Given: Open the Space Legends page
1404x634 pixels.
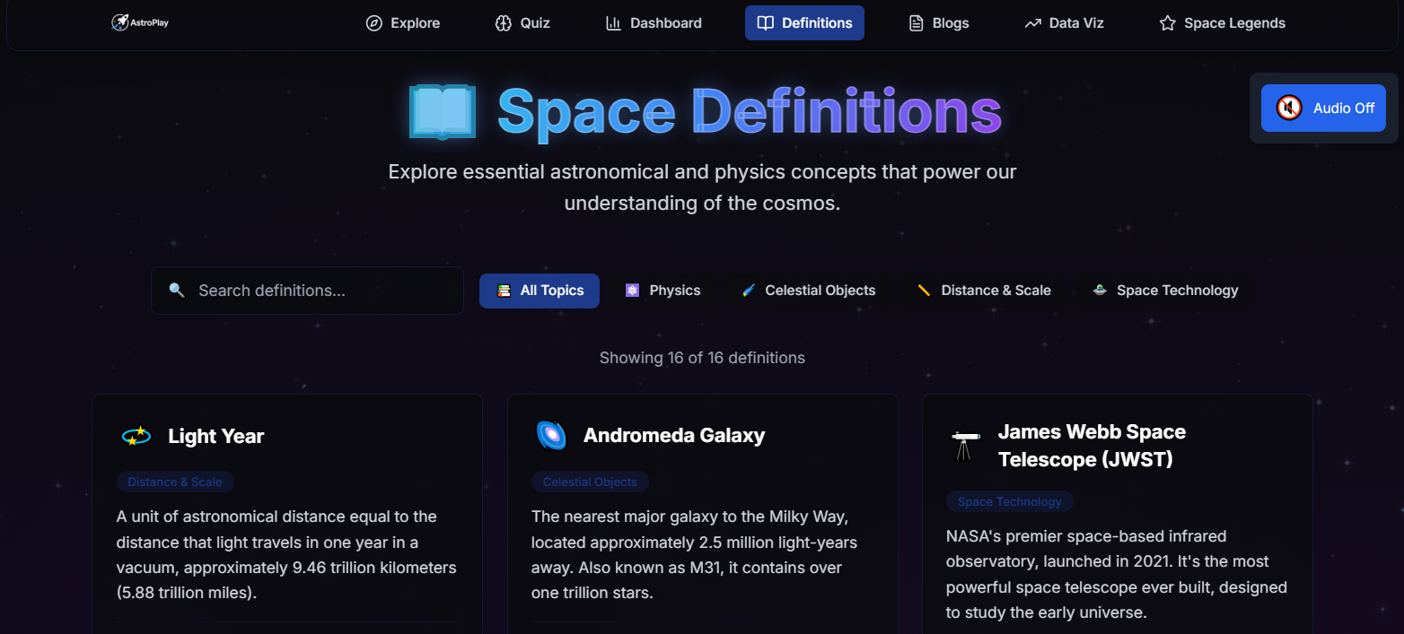Looking at the screenshot, I should [1223, 23].
